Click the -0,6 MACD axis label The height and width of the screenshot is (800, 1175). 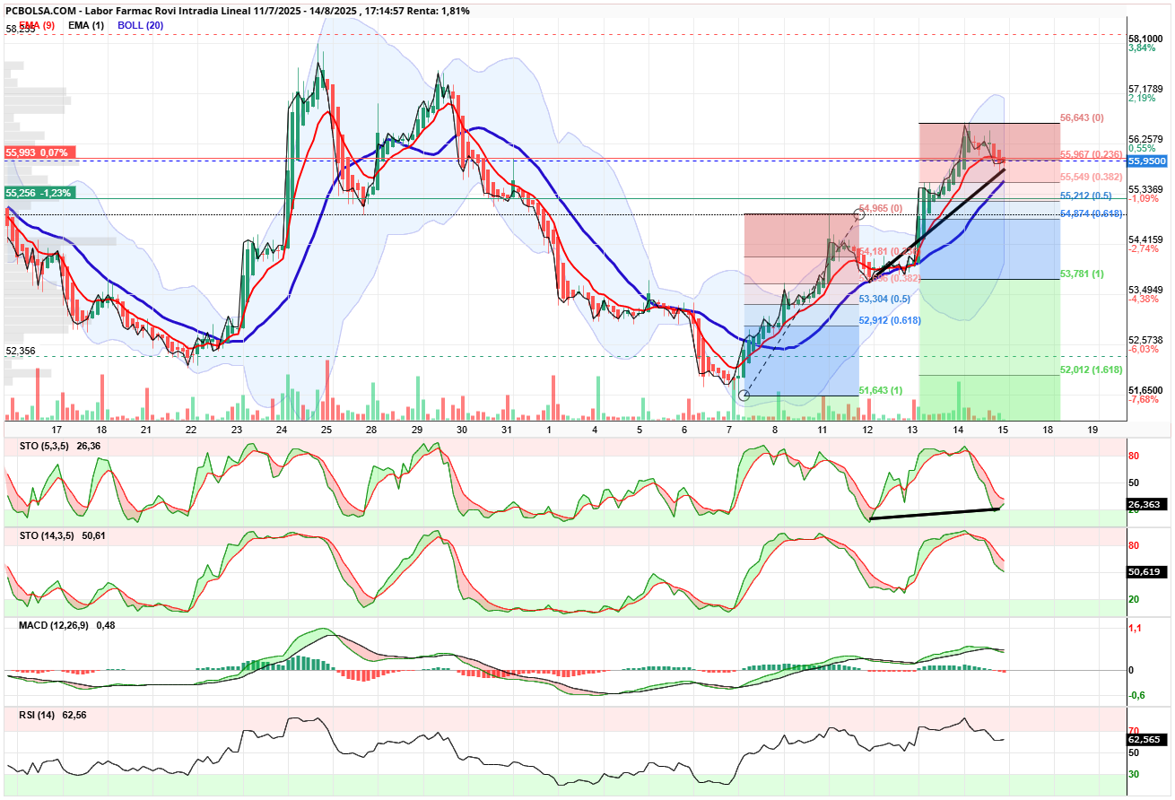1136,695
